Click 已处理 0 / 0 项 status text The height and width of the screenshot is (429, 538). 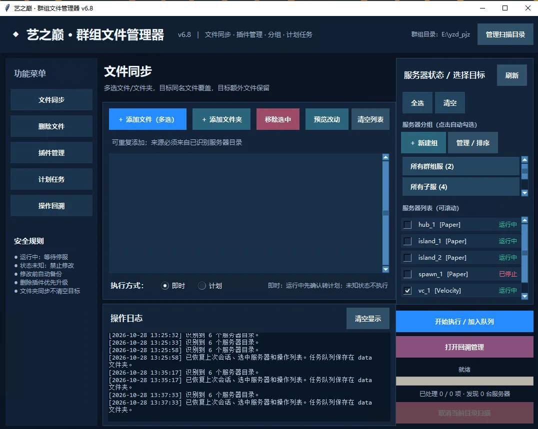pos(464,394)
